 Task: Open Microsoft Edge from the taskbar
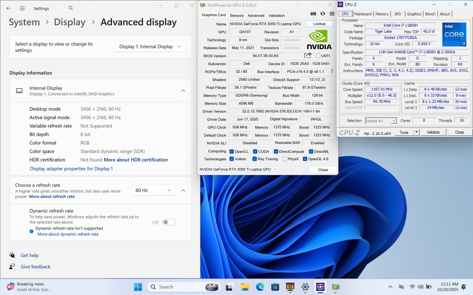[x=260, y=287]
